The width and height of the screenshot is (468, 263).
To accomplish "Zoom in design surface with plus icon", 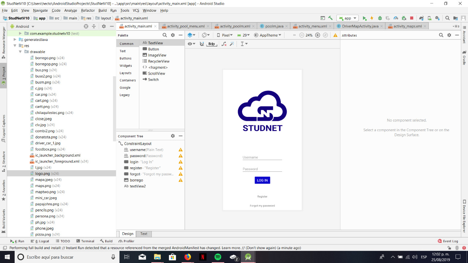I will pyautogui.click(x=317, y=35).
